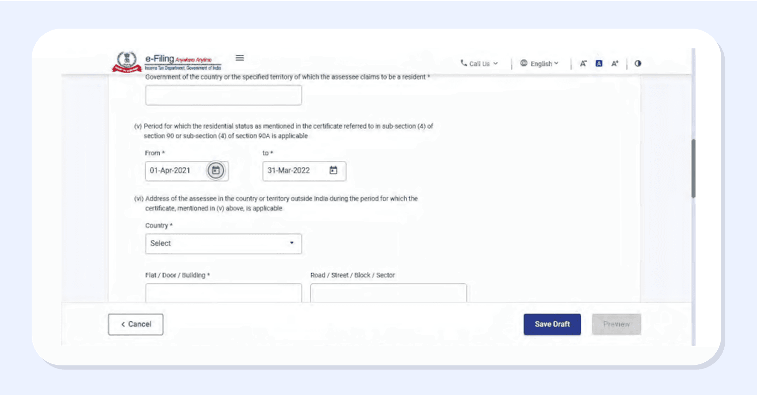
Task: Toggle the high contrast mode icon
Action: point(638,64)
